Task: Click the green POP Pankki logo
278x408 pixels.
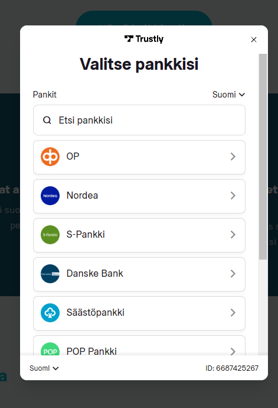Action: pyautogui.click(x=50, y=349)
